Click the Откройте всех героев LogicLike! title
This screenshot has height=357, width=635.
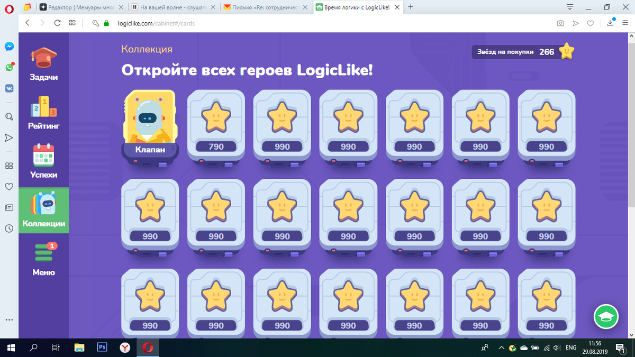pyautogui.click(x=247, y=70)
